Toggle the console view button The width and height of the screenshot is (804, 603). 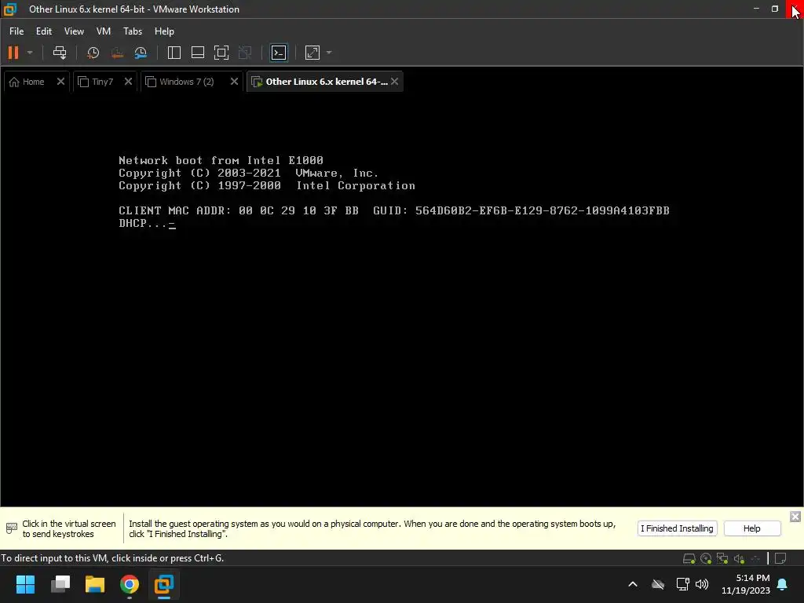click(x=279, y=53)
